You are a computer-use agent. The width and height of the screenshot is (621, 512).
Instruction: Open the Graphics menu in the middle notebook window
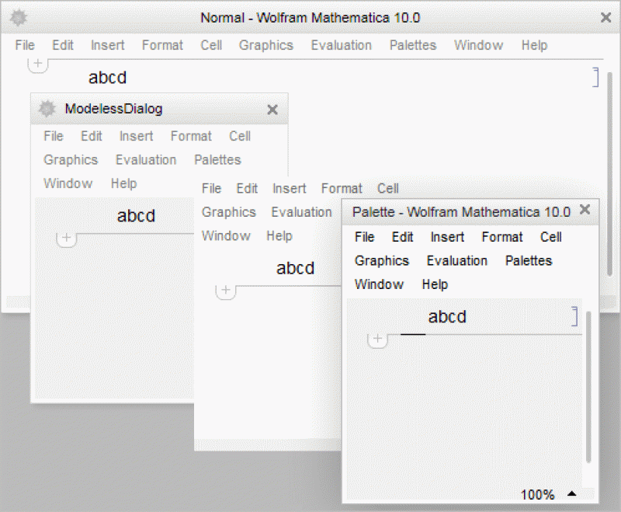pos(228,211)
